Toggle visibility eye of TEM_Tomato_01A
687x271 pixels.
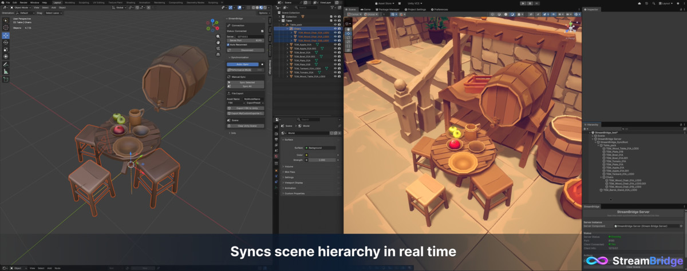tap(335, 73)
